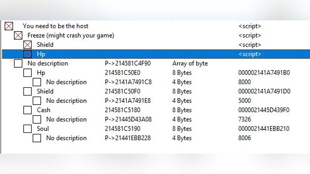The width and height of the screenshot is (310, 174).
Task: Click the '4 Bytes' type beside value 8000
Action: 182,82
